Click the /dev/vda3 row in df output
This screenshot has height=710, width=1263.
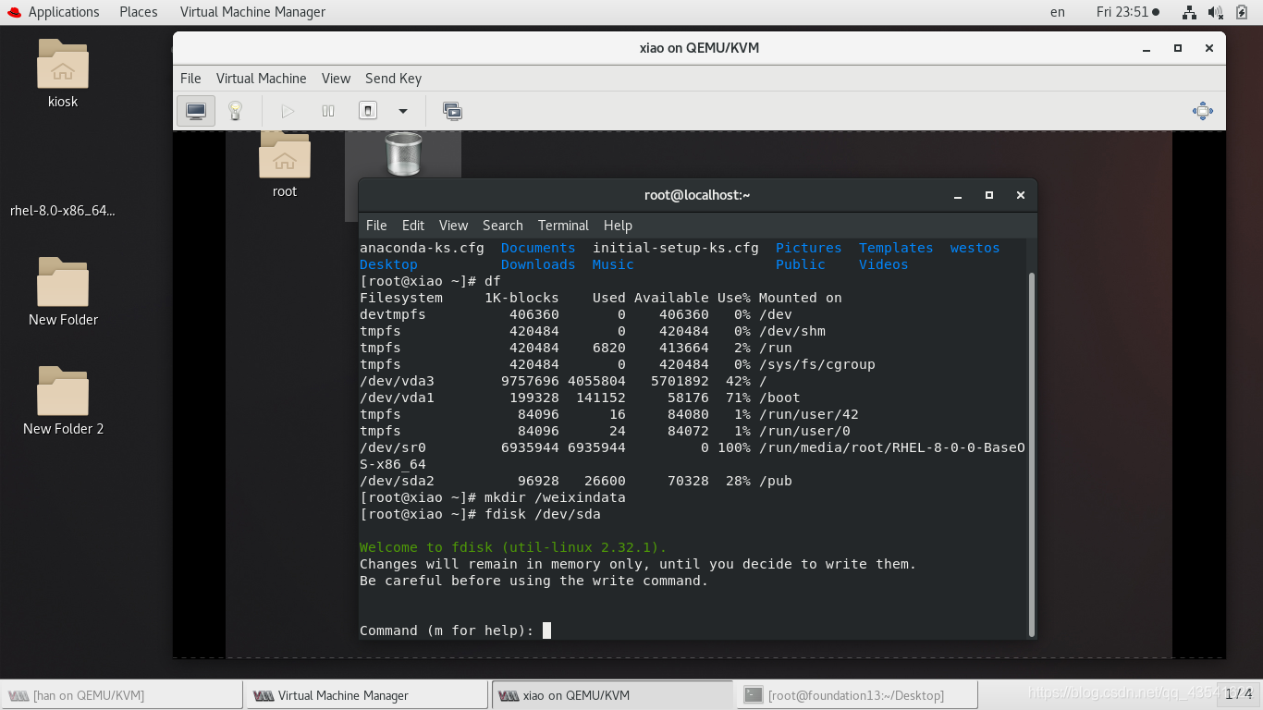564,381
